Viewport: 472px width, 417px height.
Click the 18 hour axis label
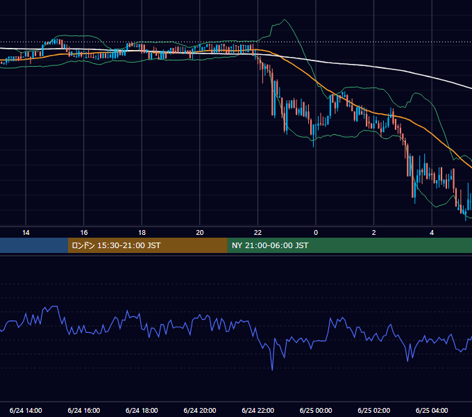(142, 233)
